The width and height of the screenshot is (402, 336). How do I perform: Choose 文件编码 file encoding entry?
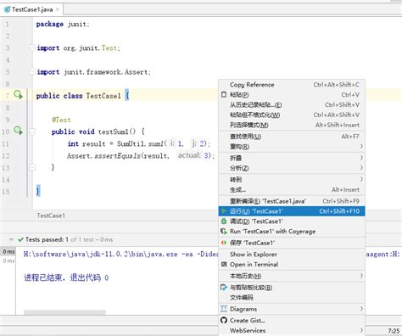292,298
